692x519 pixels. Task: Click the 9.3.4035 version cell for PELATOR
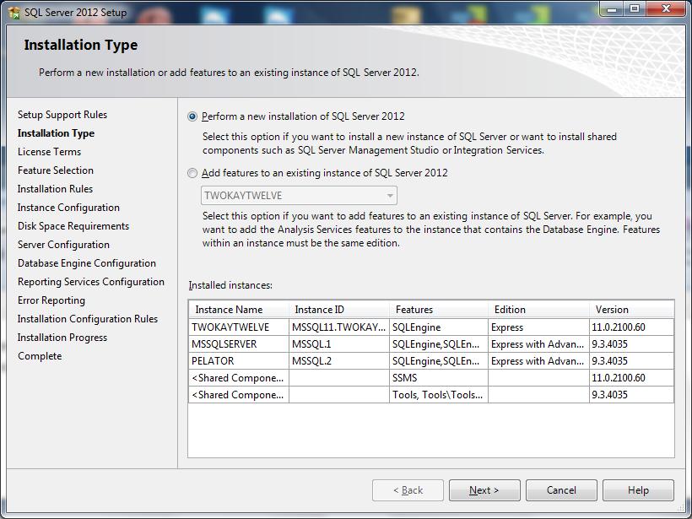(x=631, y=360)
